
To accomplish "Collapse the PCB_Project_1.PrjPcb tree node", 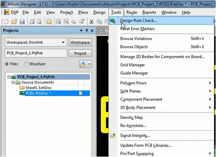I will [x=9, y=77].
